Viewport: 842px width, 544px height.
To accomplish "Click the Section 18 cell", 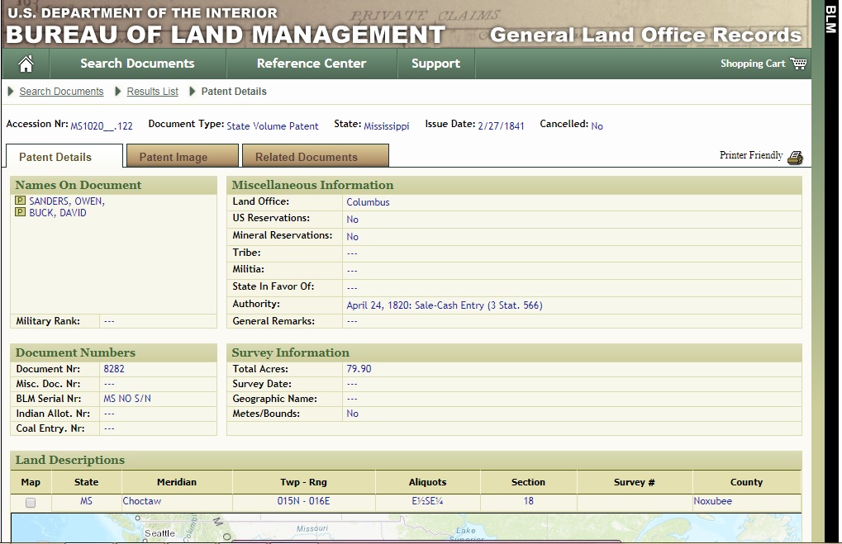I will pyautogui.click(x=528, y=501).
